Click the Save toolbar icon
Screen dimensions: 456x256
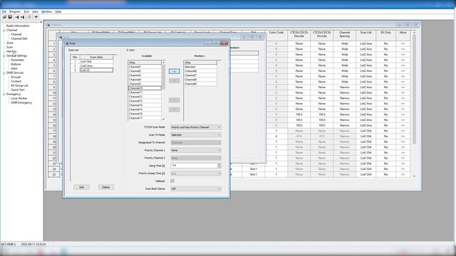pos(10,17)
